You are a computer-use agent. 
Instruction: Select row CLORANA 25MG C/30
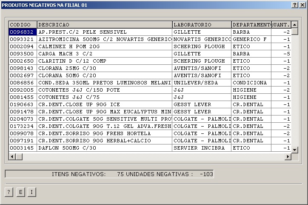150,68
